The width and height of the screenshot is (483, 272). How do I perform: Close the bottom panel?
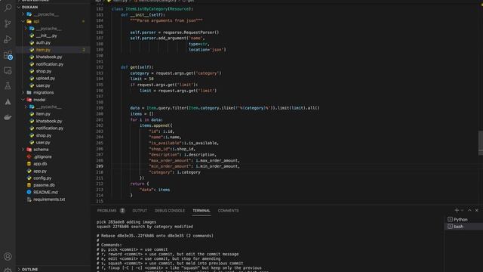(x=476, y=210)
